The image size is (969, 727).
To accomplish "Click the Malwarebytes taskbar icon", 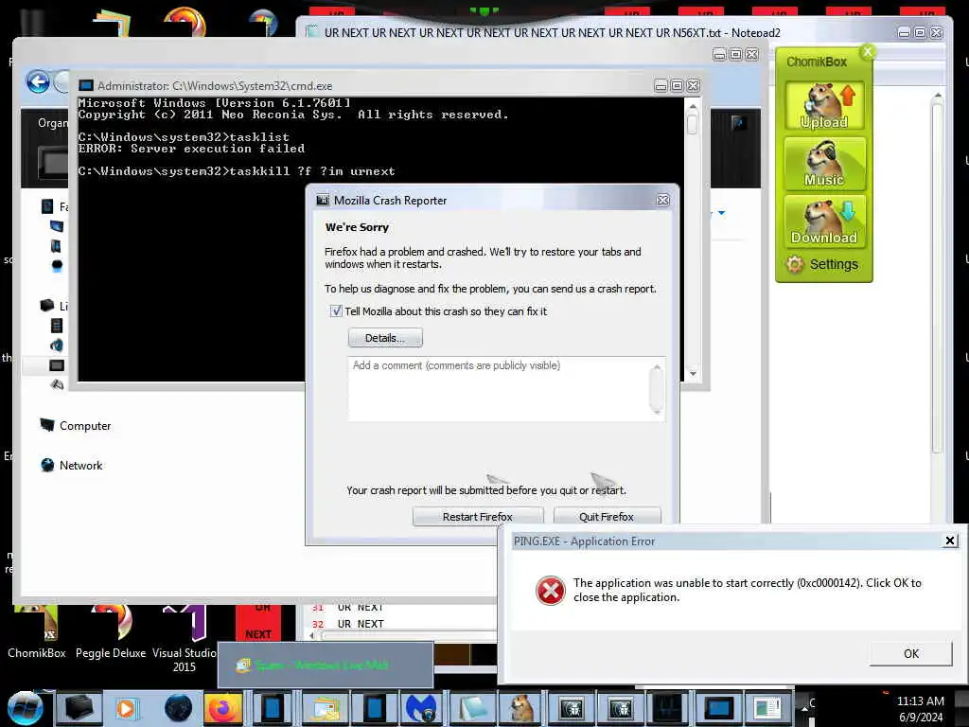I will (x=421, y=708).
